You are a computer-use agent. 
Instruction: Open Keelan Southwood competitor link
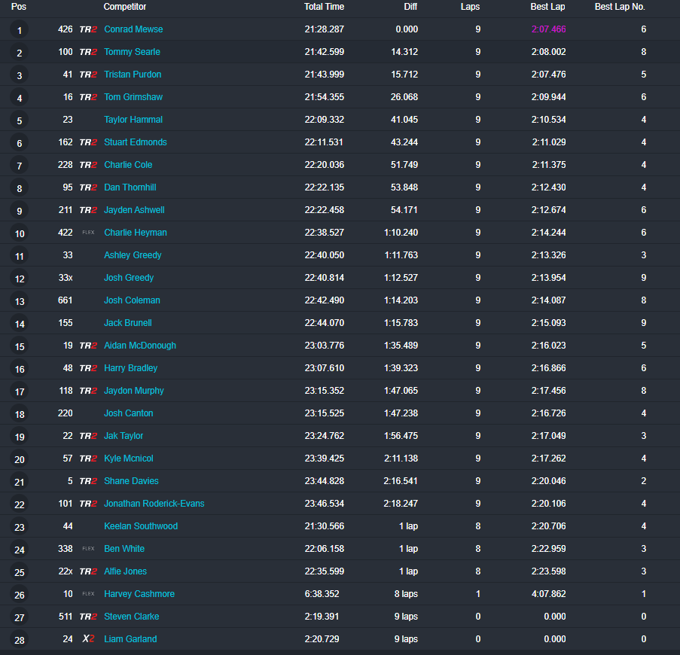141,526
